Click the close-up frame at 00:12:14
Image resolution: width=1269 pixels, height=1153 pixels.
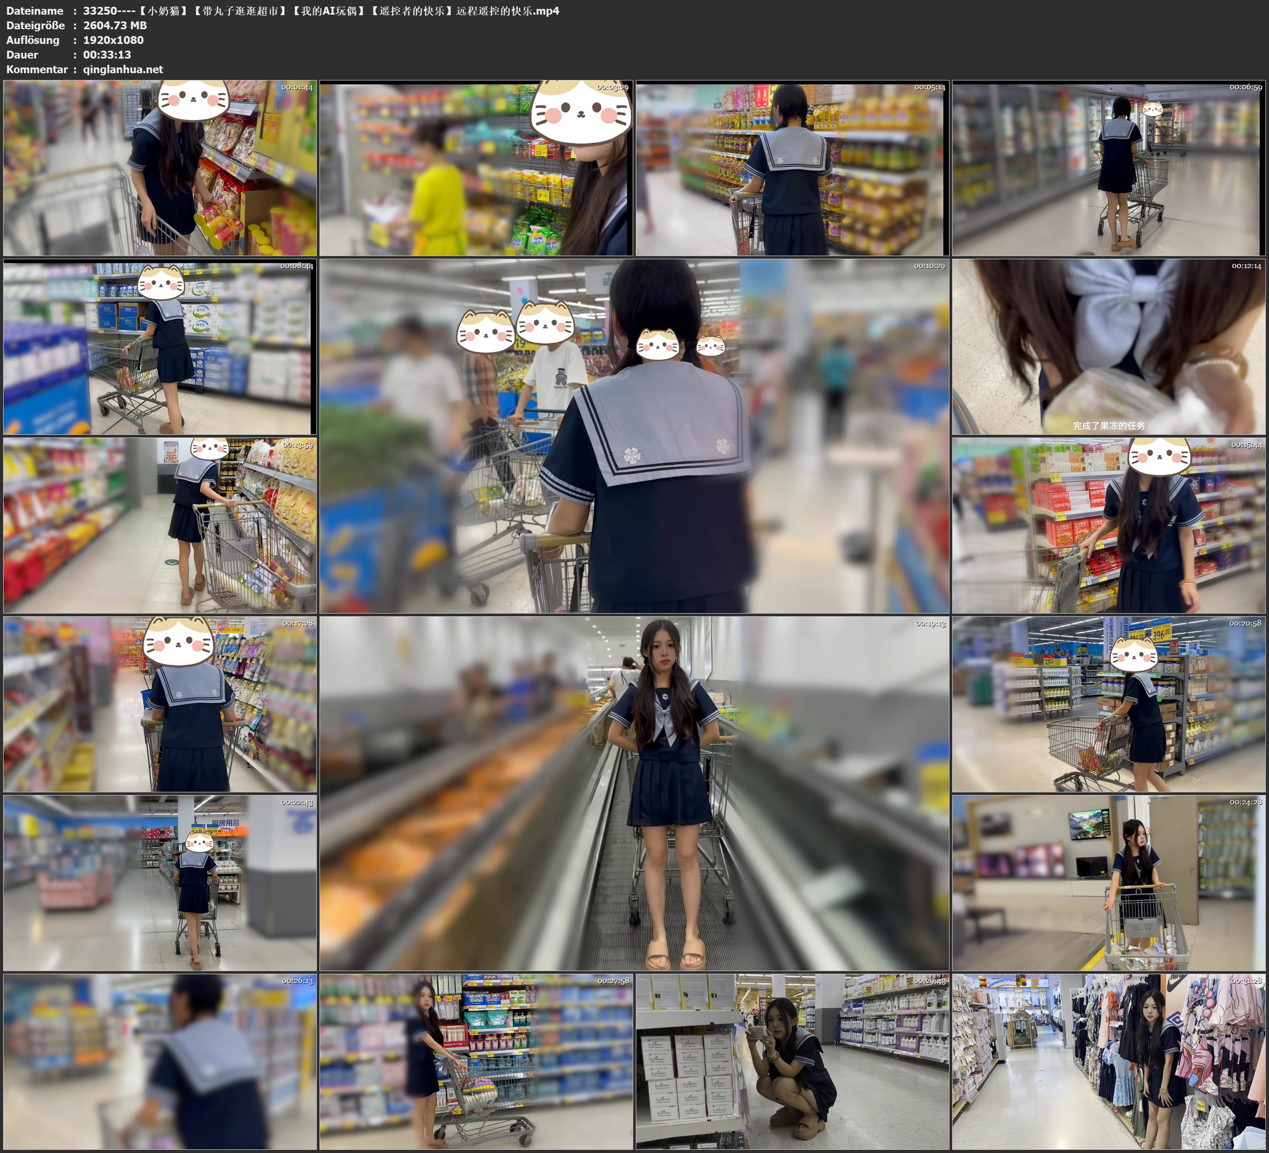coord(1108,347)
